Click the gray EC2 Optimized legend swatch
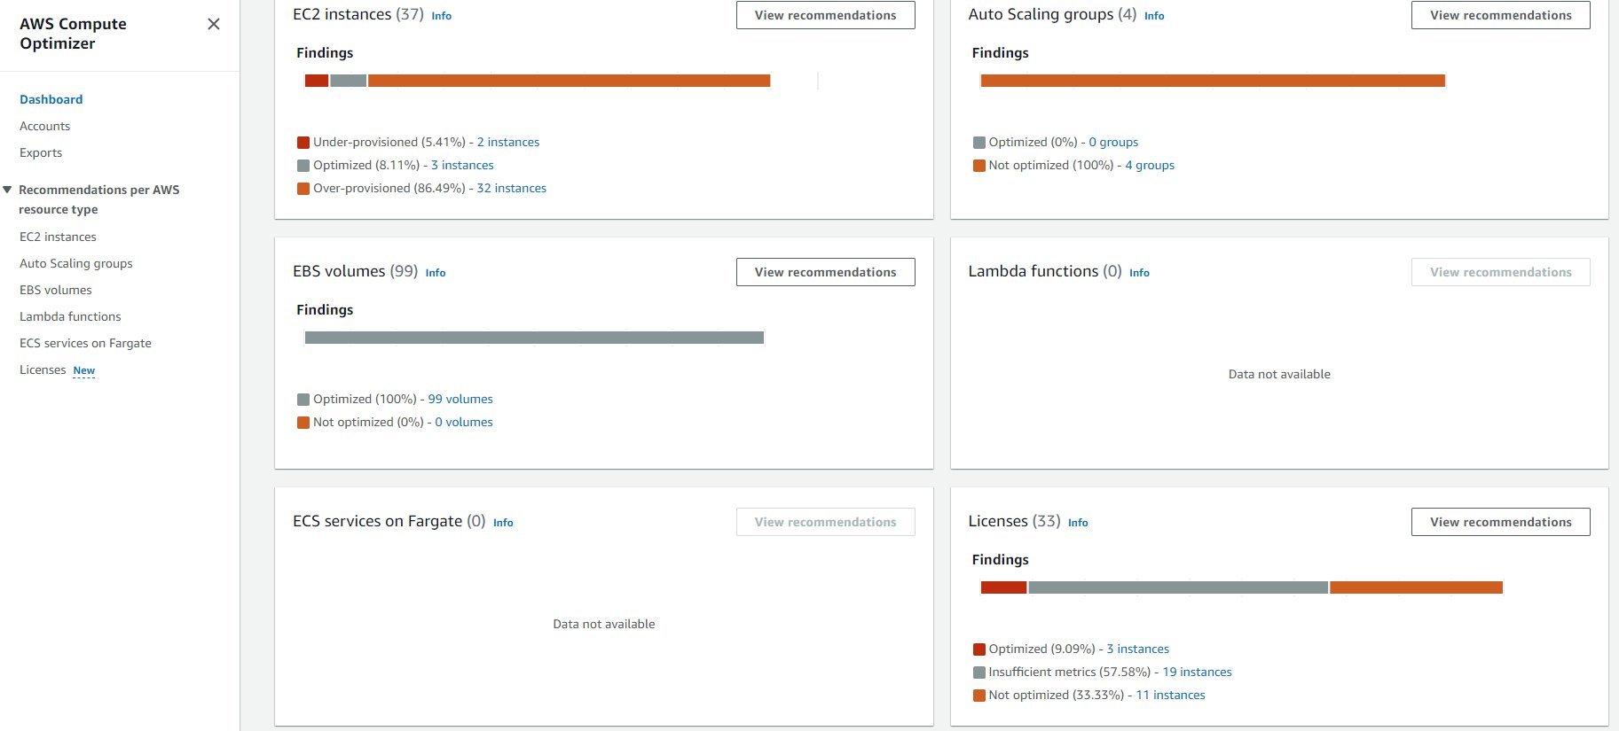 click(303, 165)
